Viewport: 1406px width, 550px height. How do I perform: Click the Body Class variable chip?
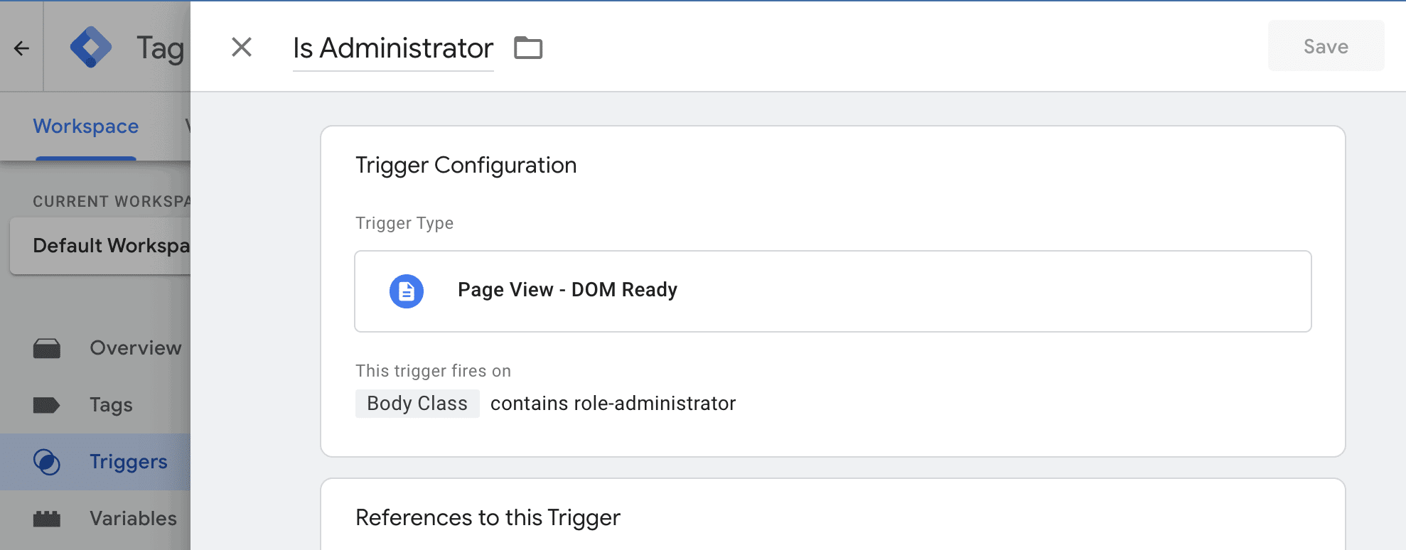coord(417,404)
